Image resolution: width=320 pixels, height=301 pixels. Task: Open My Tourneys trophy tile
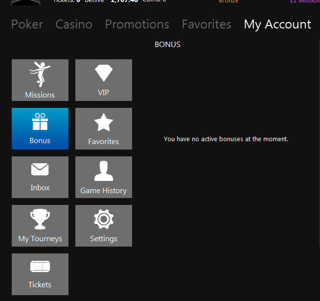pyautogui.click(x=40, y=226)
